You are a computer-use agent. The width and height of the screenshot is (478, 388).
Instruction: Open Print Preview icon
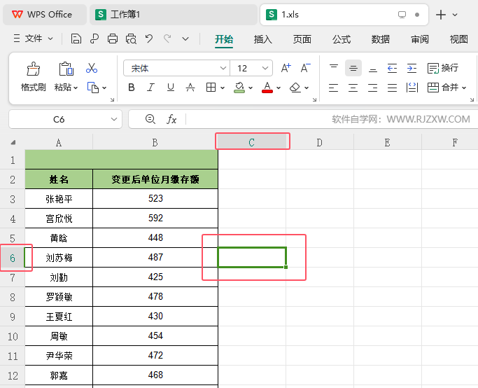131,39
